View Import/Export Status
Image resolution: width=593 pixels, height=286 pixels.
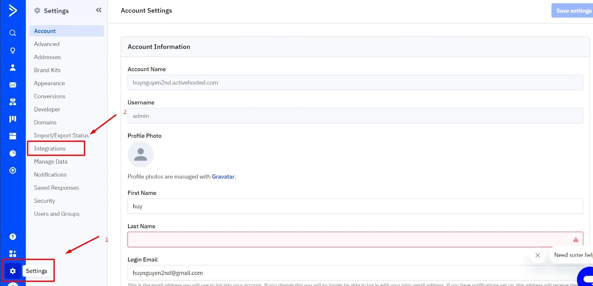[62, 135]
